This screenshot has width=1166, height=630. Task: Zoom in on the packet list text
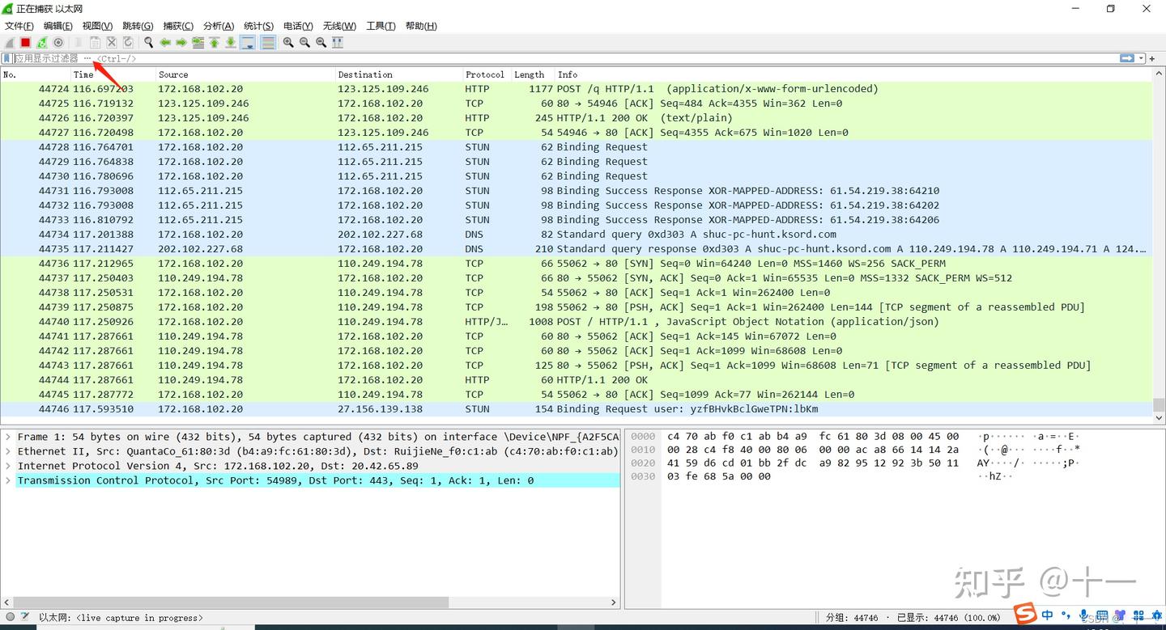[287, 42]
